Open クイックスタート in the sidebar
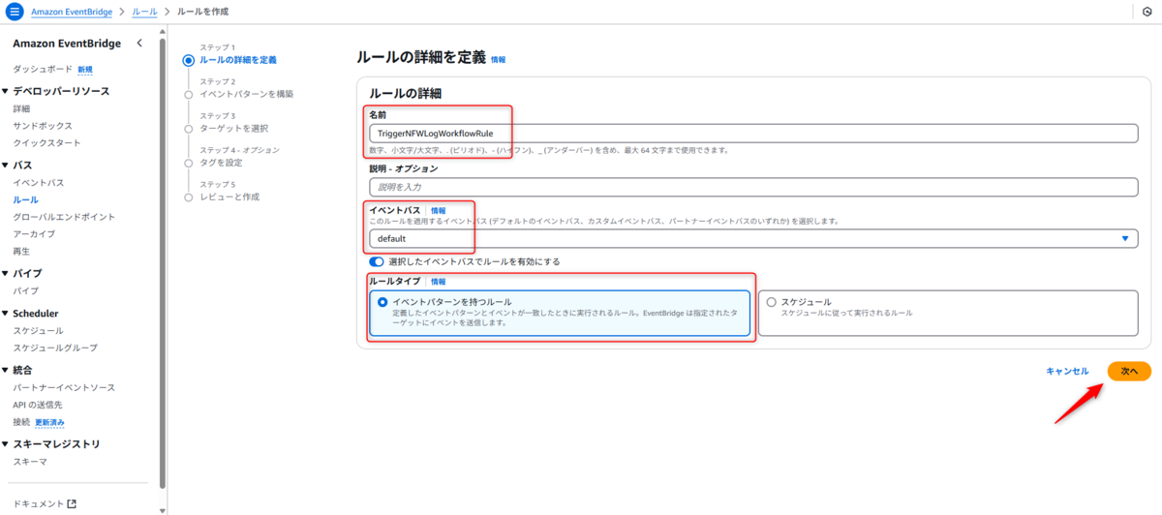The image size is (1162, 515). tap(46, 143)
